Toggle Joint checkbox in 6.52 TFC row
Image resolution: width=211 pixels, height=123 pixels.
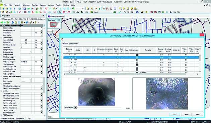tap(137, 55)
